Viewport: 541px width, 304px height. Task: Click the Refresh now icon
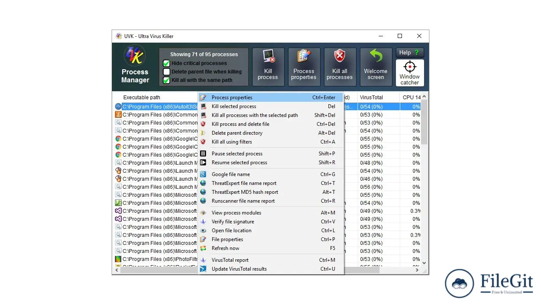click(x=203, y=248)
